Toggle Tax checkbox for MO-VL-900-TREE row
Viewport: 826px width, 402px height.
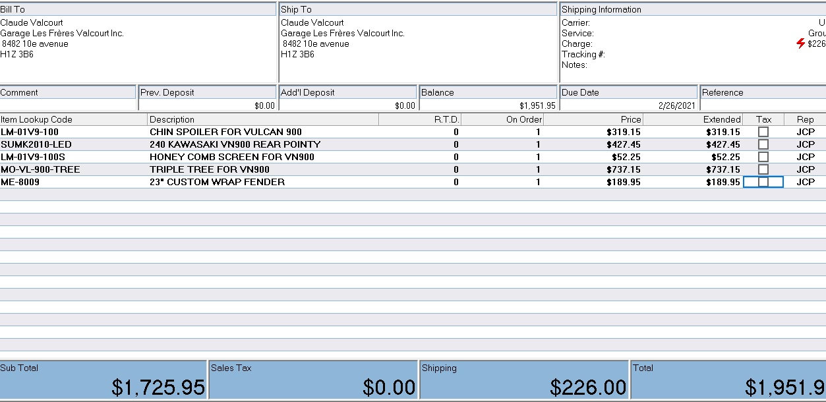[x=763, y=169]
